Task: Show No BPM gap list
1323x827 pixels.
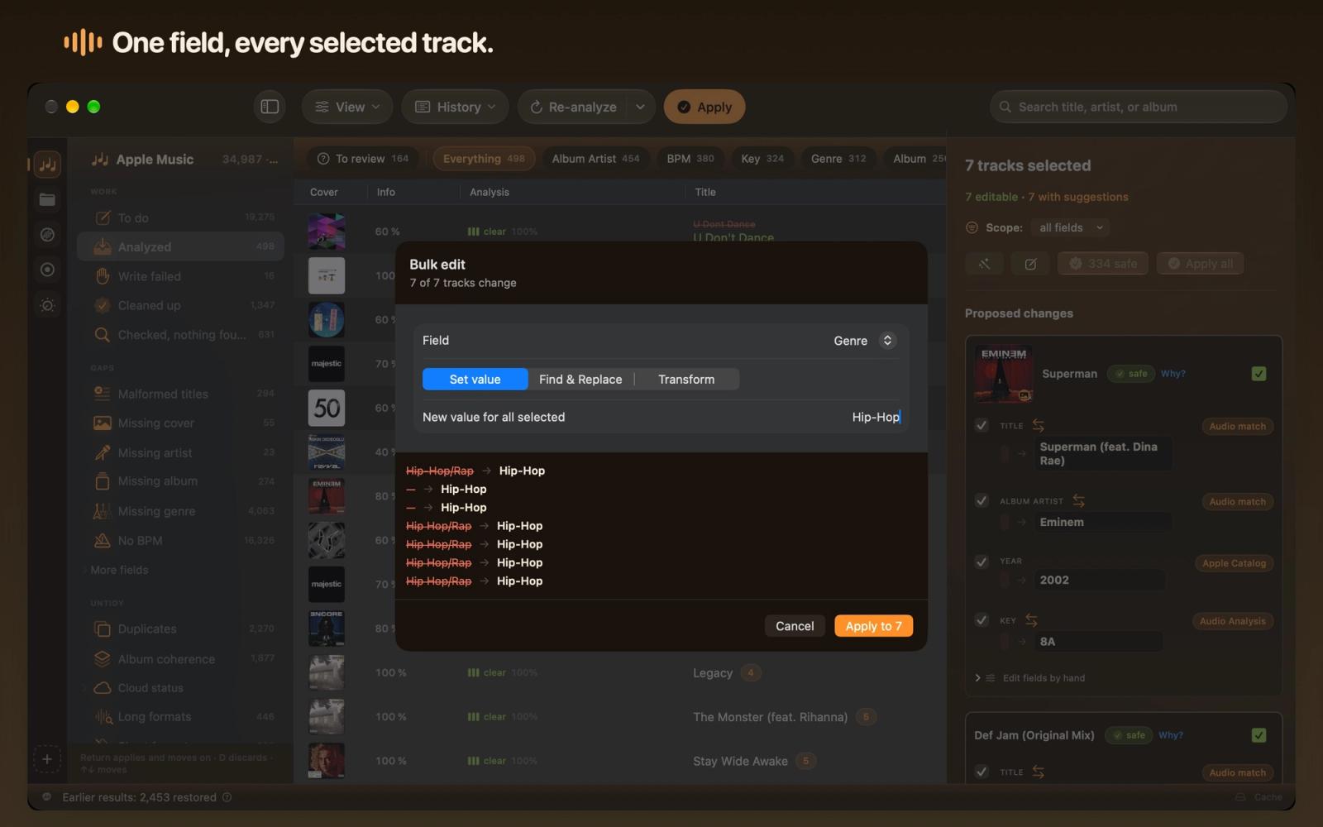Action: (x=181, y=540)
